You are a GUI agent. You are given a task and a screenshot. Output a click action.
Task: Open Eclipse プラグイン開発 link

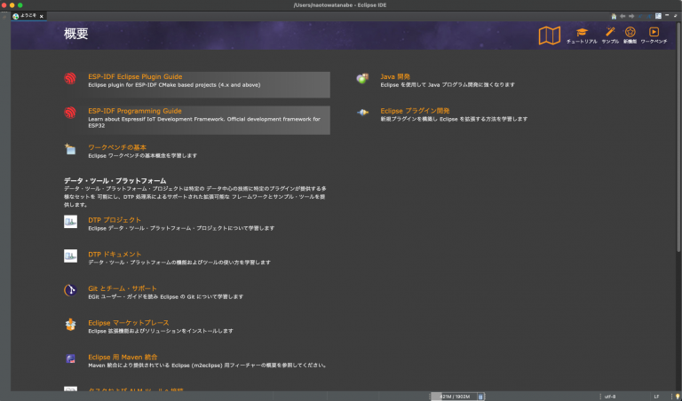[415, 111]
